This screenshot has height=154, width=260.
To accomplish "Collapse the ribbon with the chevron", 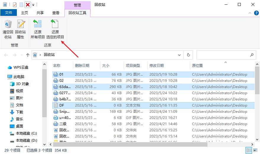I will pyautogui.click(x=250, y=13).
